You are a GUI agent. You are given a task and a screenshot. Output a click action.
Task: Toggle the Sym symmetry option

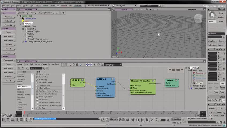coord(222,92)
